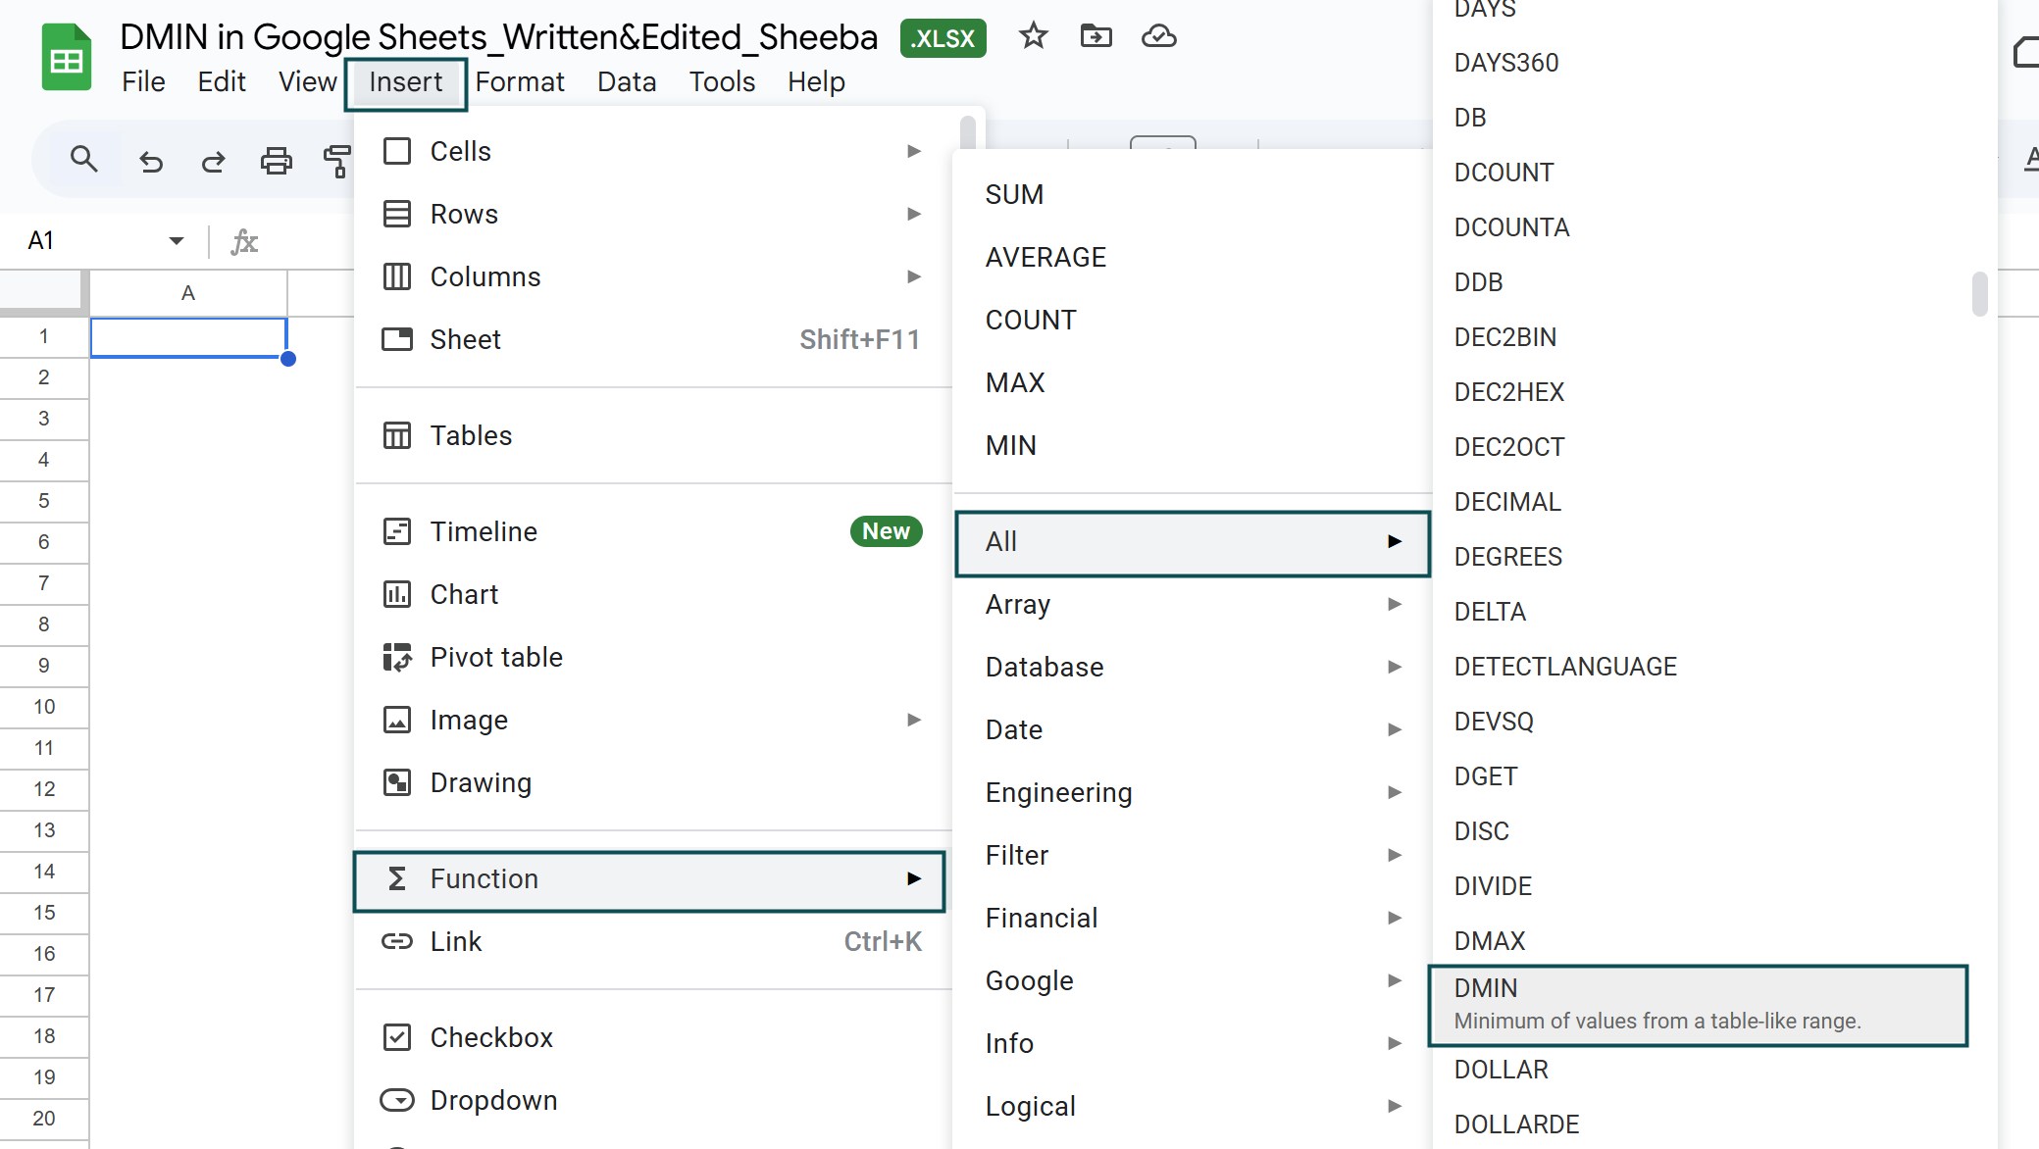2039x1149 pixels.
Task: Expand the Financial functions arrow
Action: pyautogui.click(x=1395, y=918)
